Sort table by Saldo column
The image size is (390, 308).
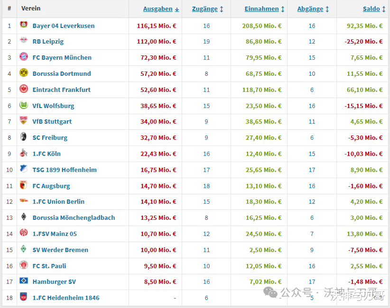pos(374,9)
